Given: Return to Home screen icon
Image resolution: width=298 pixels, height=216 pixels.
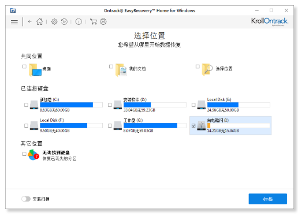Looking at the screenshot, I should pos(40,21).
